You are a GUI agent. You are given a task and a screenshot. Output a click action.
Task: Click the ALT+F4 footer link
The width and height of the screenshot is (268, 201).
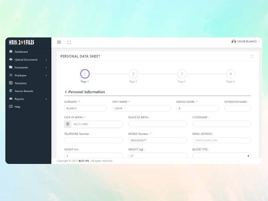click(84, 161)
